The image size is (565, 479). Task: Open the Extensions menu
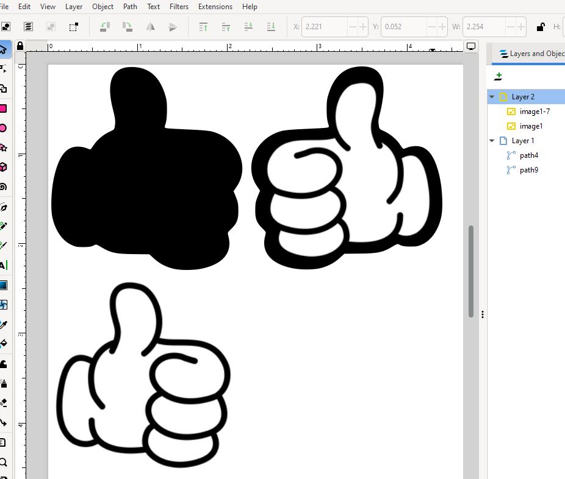click(x=215, y=7)
